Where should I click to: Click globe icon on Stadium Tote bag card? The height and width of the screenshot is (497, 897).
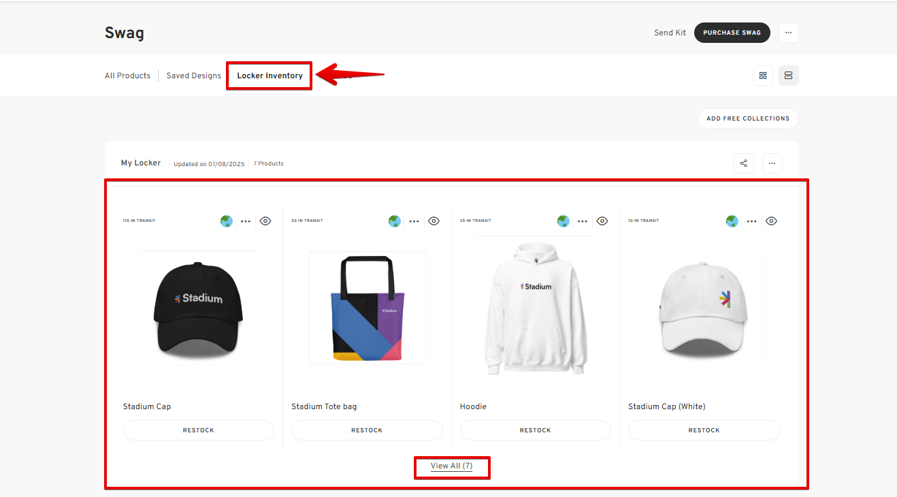point(395,221)
